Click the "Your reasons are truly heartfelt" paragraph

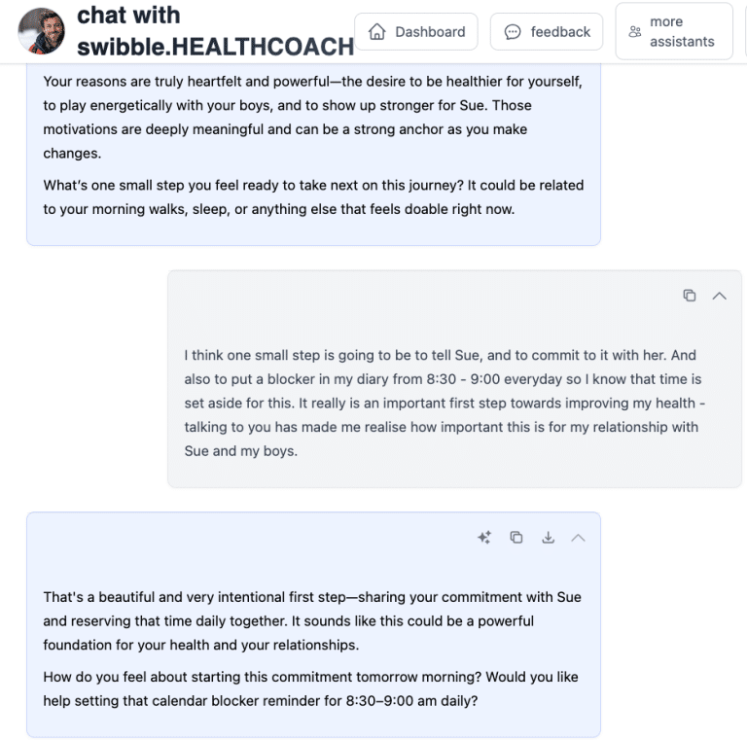click(x=312, y=117)
